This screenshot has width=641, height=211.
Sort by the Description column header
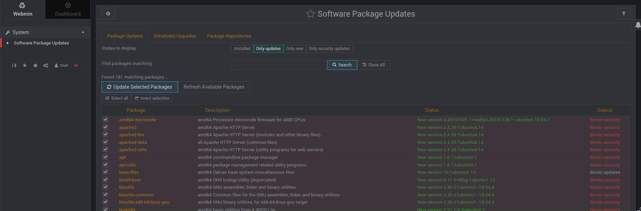pos(217,110)
